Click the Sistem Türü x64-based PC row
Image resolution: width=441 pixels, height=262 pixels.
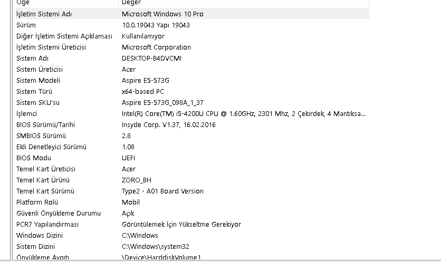pos(192,91)
